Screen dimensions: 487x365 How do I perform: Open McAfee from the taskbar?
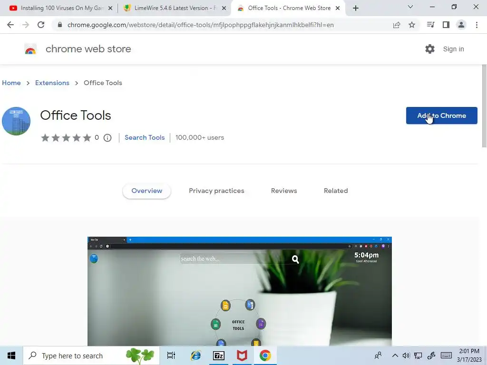pos(242,355)
